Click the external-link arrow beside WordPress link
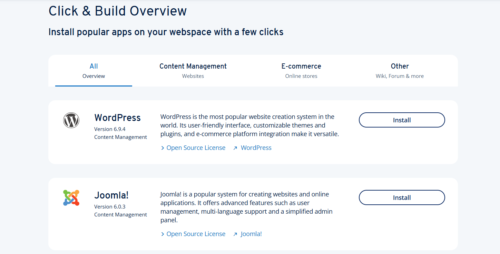The width and height of the screenshot is (500, 254). pyautogui.click(x=235, y=148)
